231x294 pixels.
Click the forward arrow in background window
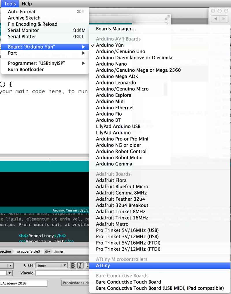click(224, 19)
